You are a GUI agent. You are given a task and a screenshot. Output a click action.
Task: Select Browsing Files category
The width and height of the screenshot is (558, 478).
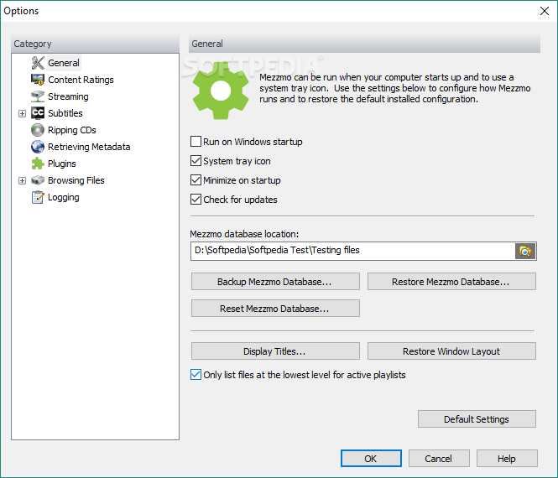(x=76, y=180)
